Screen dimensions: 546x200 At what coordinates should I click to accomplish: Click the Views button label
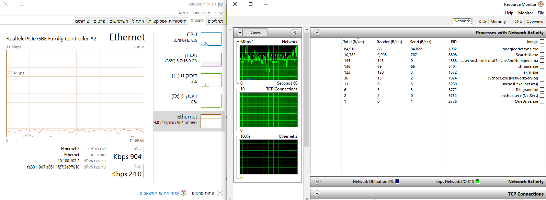(x=255, y=33)
